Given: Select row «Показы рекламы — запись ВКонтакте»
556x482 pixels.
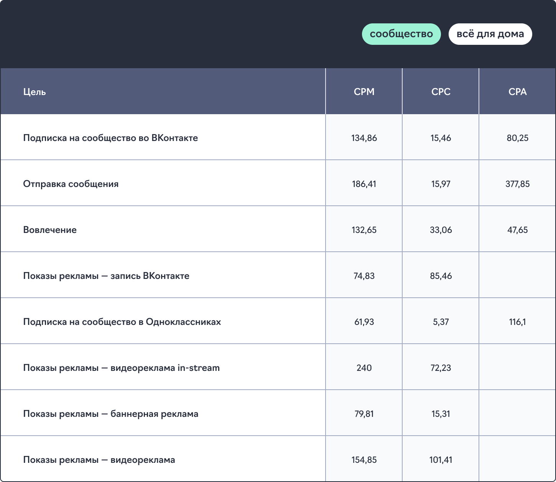Looking at the screenshot, I should 106,276.
